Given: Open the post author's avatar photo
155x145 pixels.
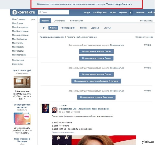Looking at the screenshot, I should [45, 108].
